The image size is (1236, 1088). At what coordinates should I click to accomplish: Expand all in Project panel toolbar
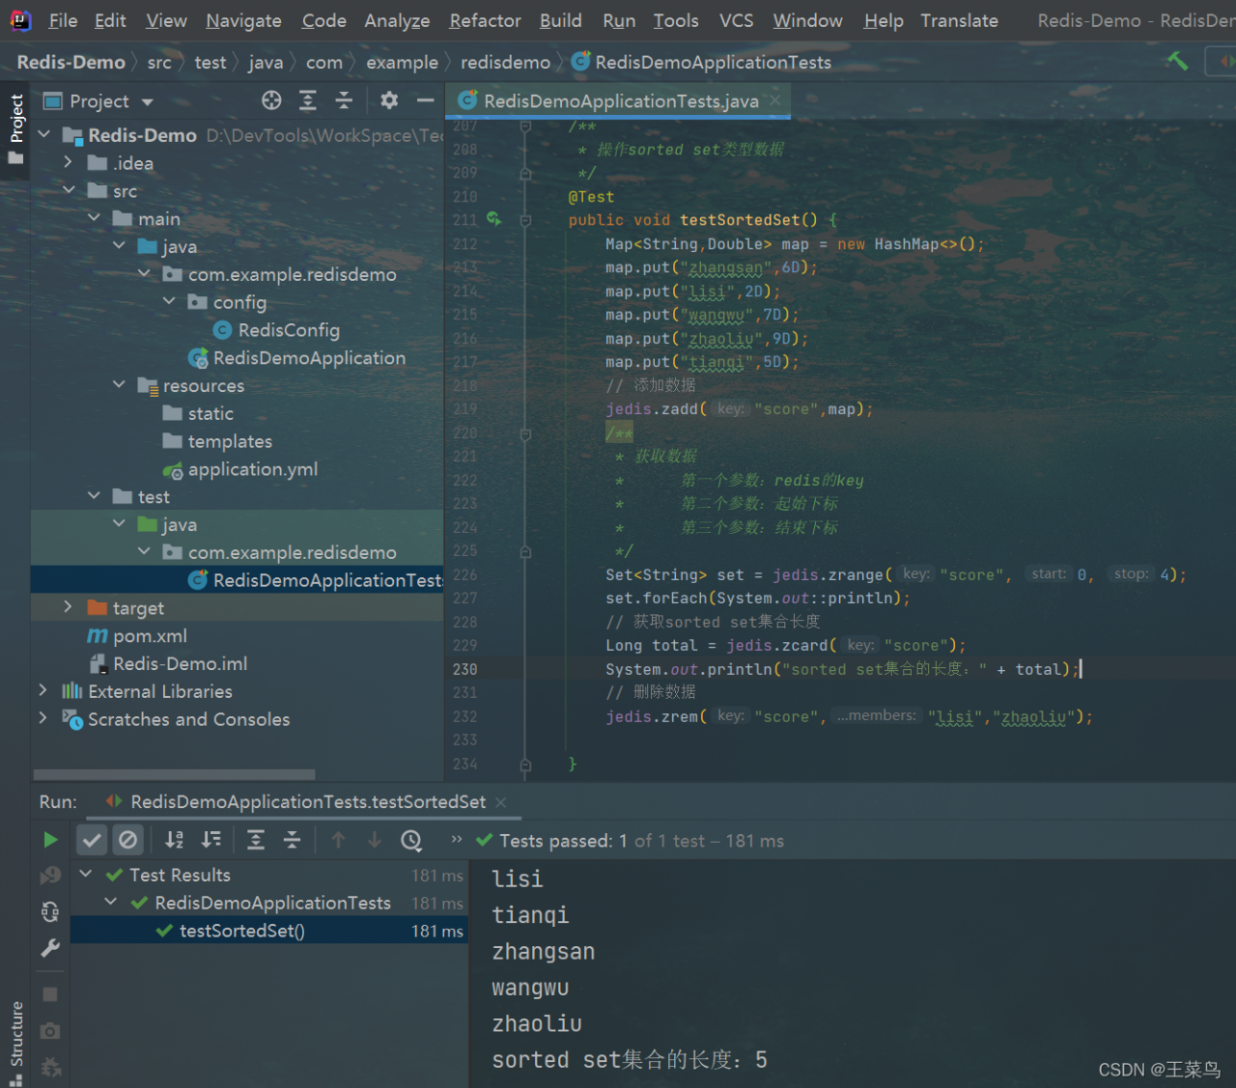[308, 100]
